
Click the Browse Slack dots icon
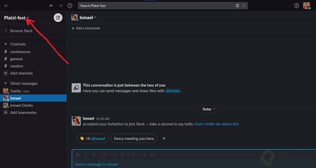coord(6,31)
